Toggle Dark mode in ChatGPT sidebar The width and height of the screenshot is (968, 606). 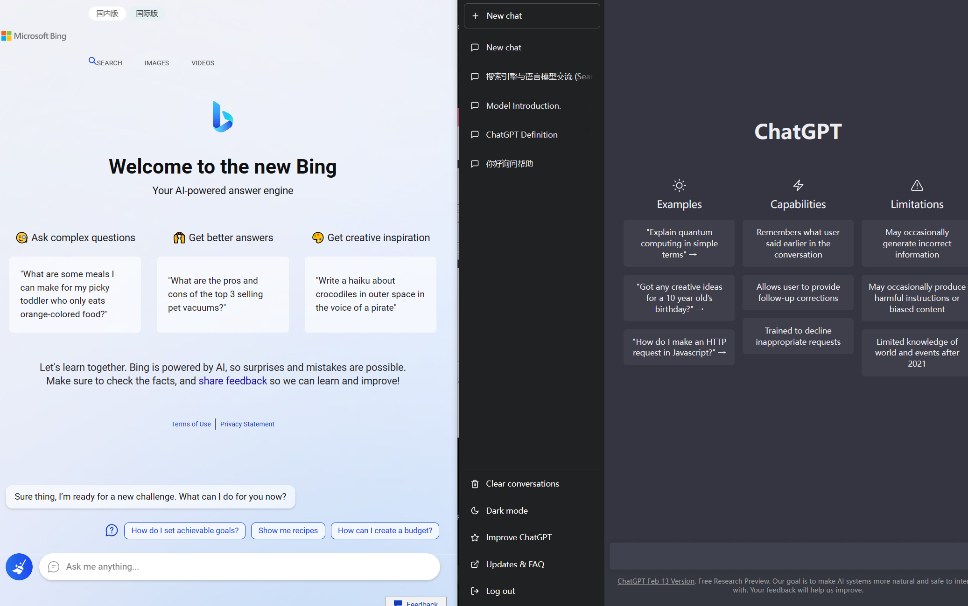532,511
